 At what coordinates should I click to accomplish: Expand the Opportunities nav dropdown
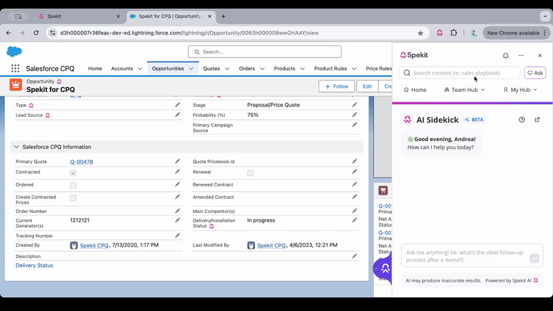click(191, 68)
